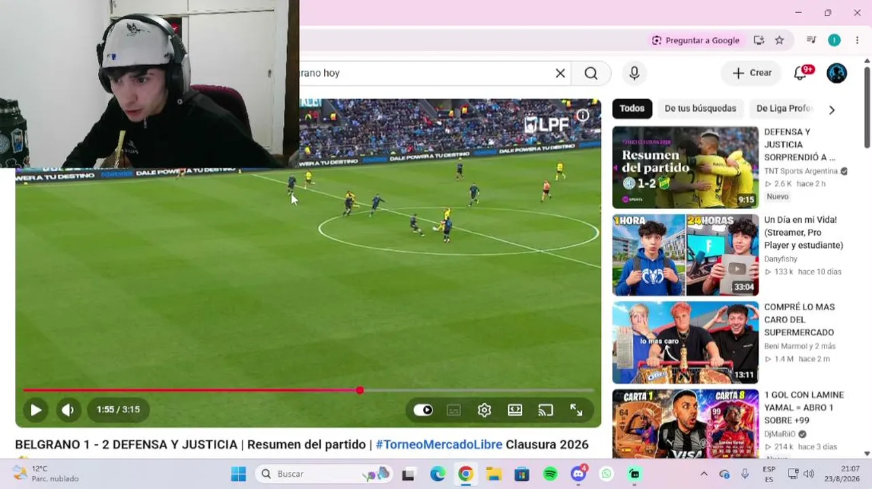Open File Explorer from the taskbar
This screenshot has height=489, width=872.
[x=494, y=474]
